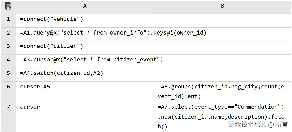
Task: Click the plain "cursor" cell in row 7
Action: pyautogui.click(x=30, y=107)
